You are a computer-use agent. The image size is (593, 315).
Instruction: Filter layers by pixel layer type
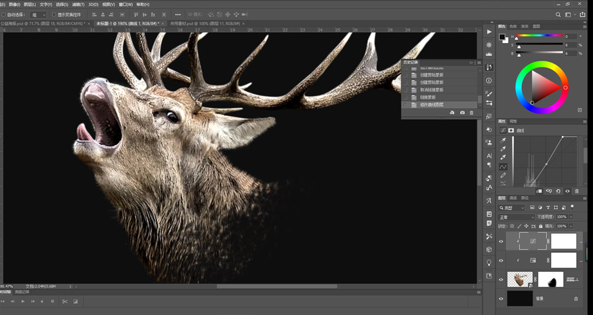(532, 207)
